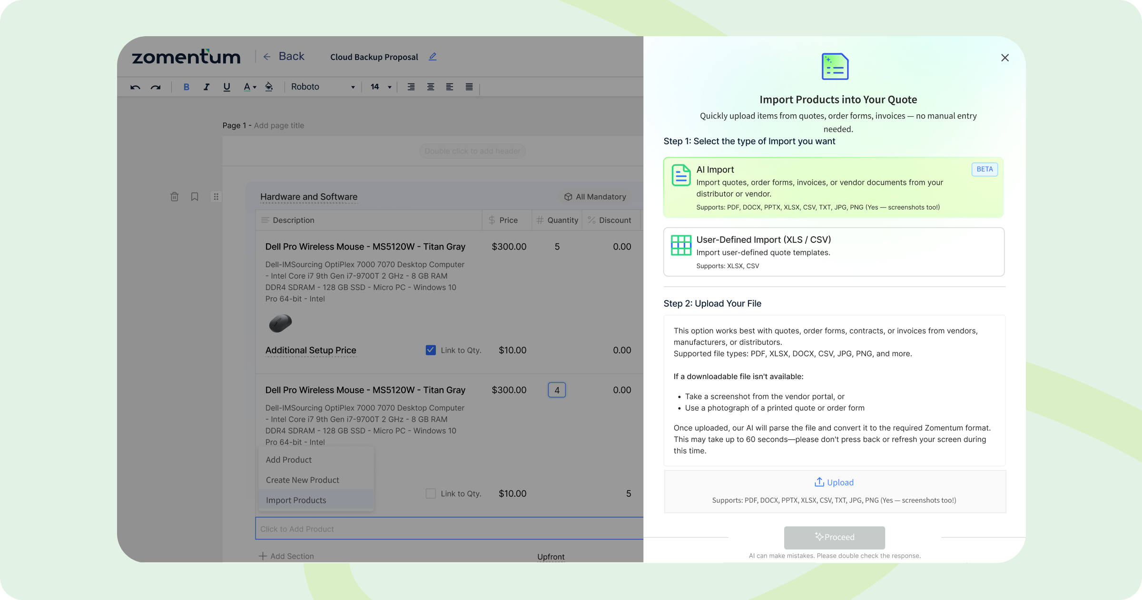This screenshot has width=1142, height=600.
Task: Apply italic formatting
Action: click(206, 87)
